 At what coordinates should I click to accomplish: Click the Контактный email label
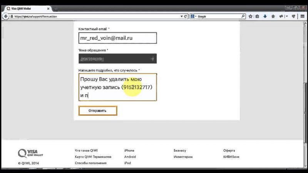[x=92, y=29]
